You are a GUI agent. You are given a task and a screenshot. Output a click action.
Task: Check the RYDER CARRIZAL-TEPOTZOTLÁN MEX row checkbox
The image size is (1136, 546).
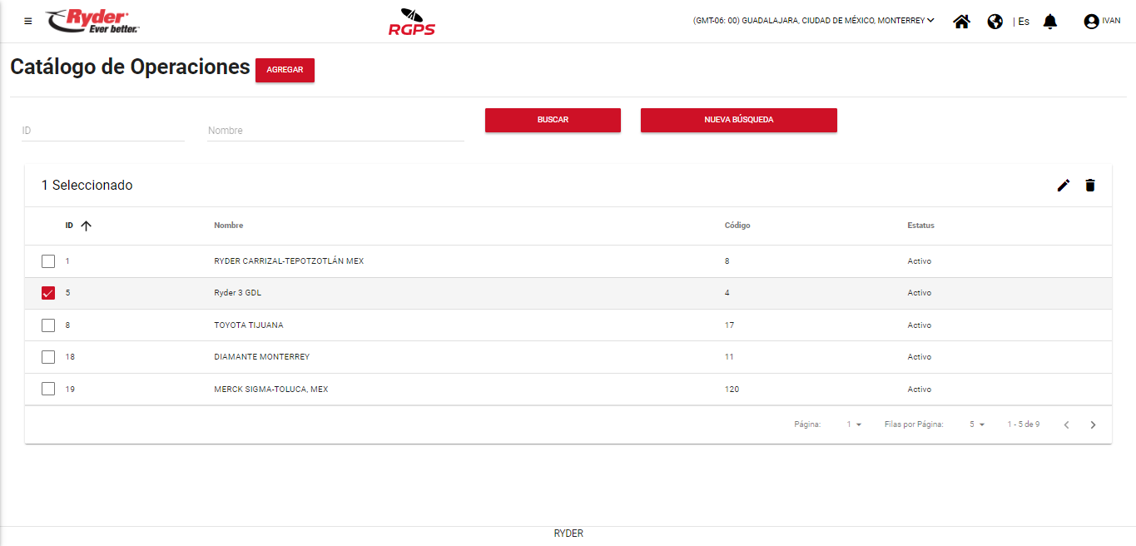tap(48, 261)
